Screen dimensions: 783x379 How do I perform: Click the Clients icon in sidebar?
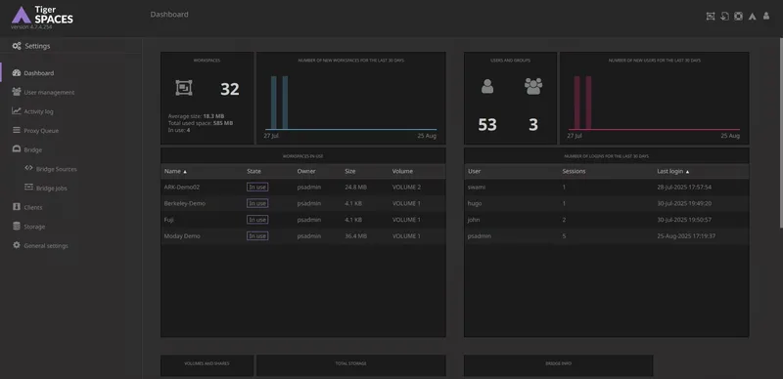click(17, 207)
